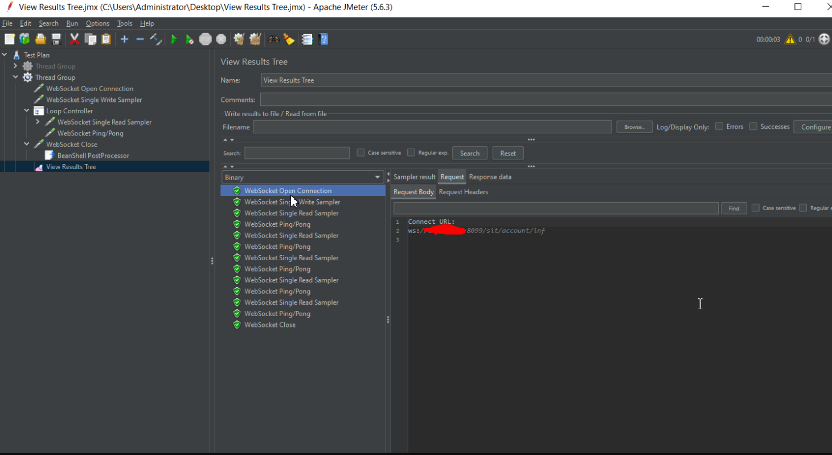This screenshot has height=455, width=832.
Task: Click into the Filename field
Action: coord(432,127)
